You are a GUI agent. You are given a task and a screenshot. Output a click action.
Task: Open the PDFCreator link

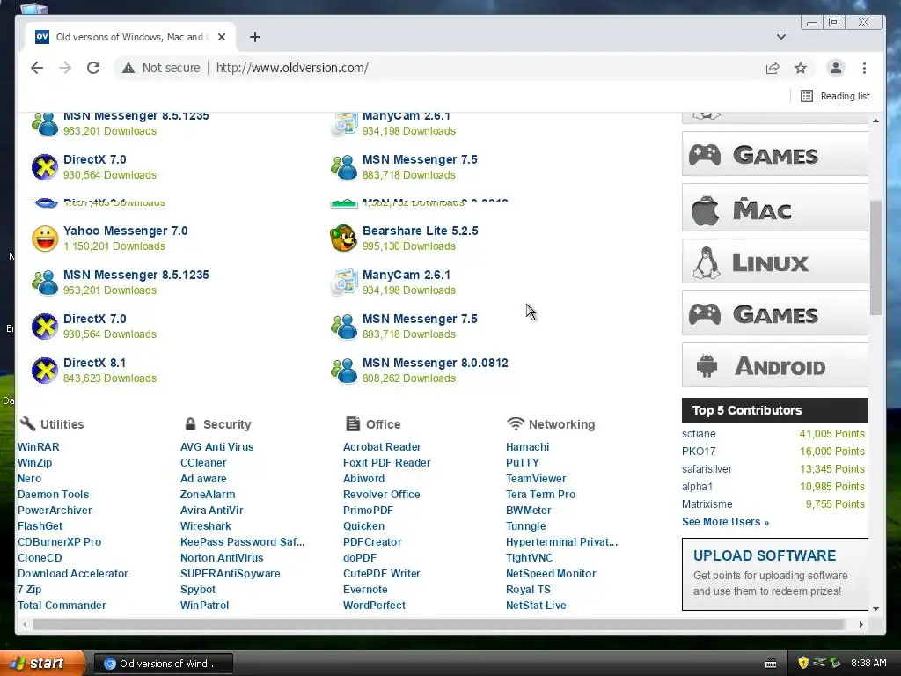[x=372, y=542]
